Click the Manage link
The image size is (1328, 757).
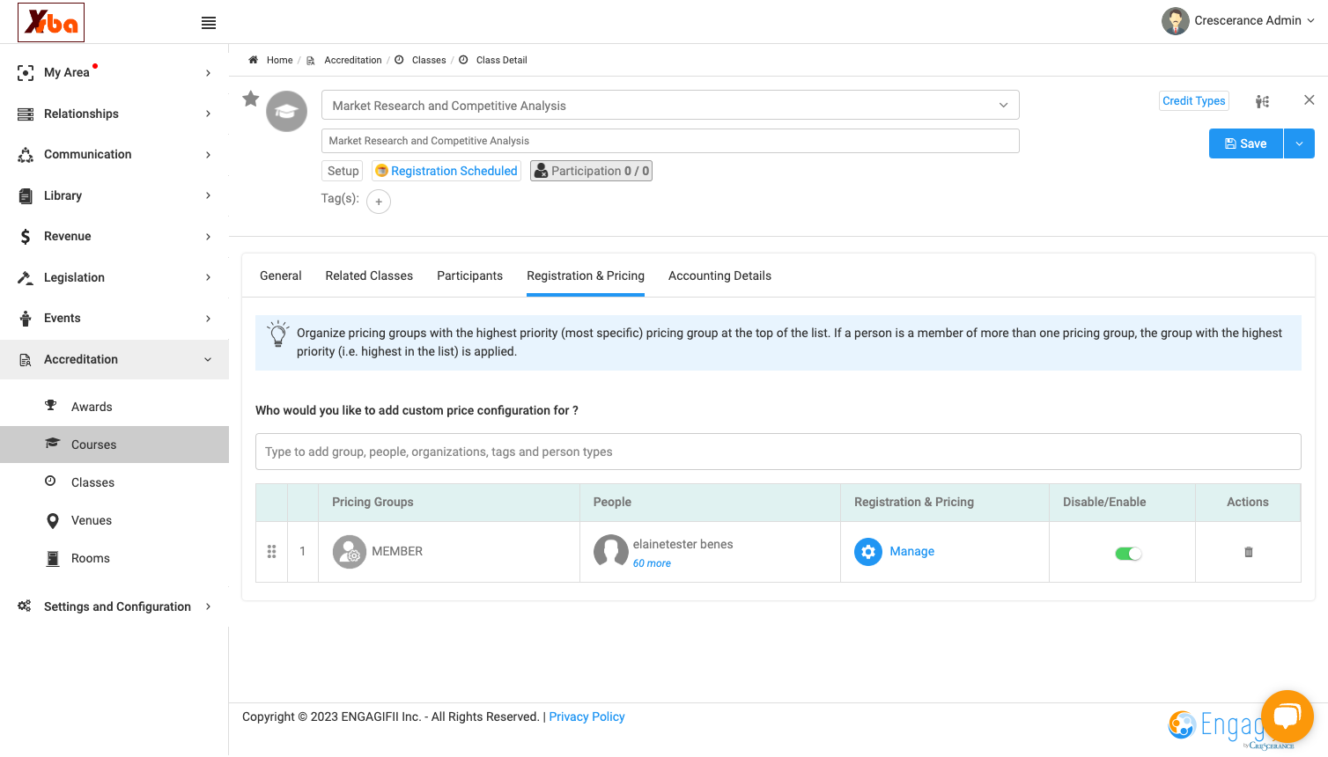pos(912,551)
